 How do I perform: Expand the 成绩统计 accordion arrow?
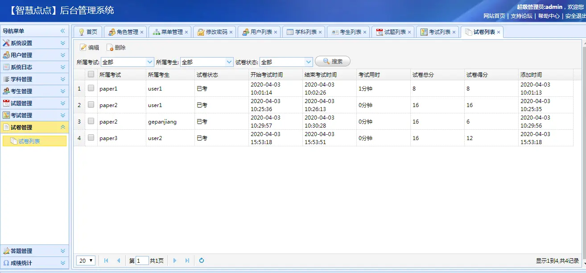(x=63, y=263)
